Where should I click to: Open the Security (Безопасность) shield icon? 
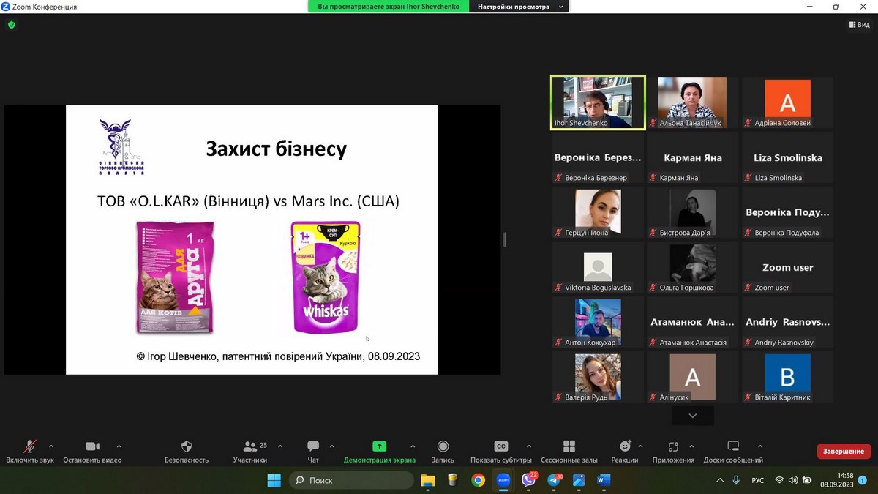click(186, 446)
